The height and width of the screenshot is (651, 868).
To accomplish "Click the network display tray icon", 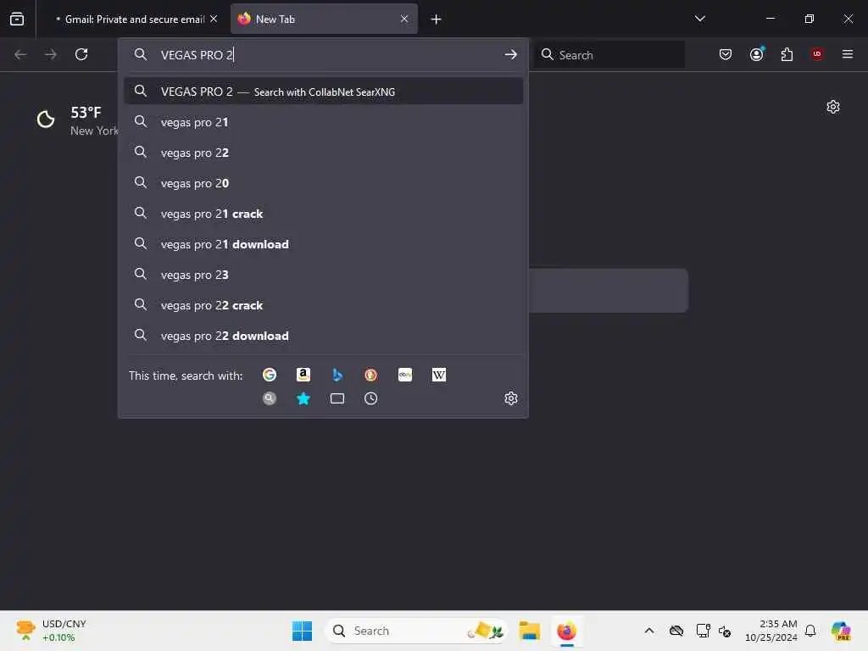I will [703, 631].
